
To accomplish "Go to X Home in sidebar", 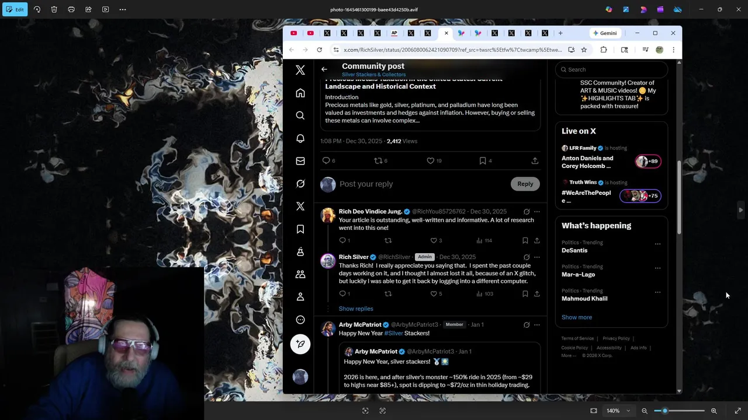I will click(300, 93).
